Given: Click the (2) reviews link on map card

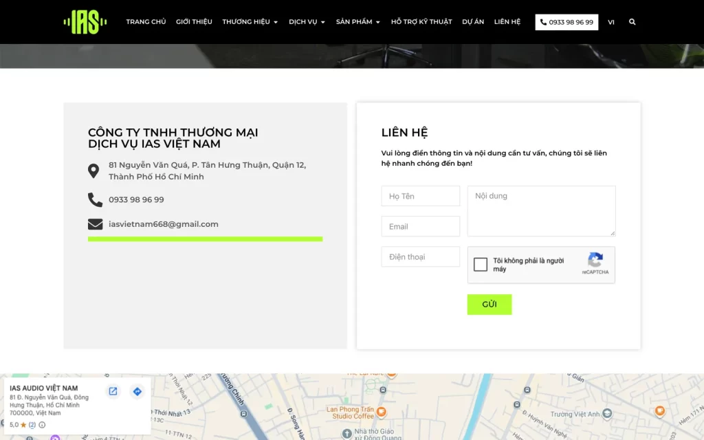Looking at the screenshot, I should 32,425.
